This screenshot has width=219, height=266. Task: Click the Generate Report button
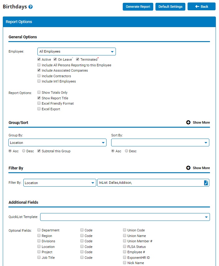pos(138,7)
